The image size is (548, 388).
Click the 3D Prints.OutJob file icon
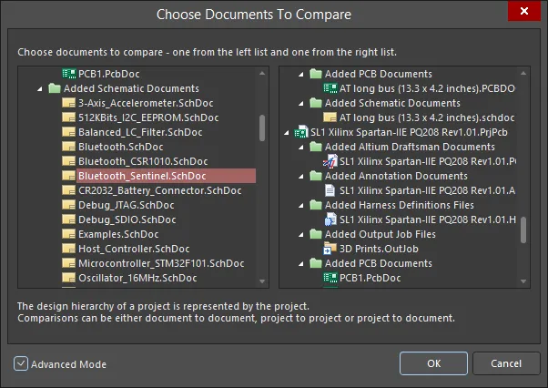pos(330,249)
